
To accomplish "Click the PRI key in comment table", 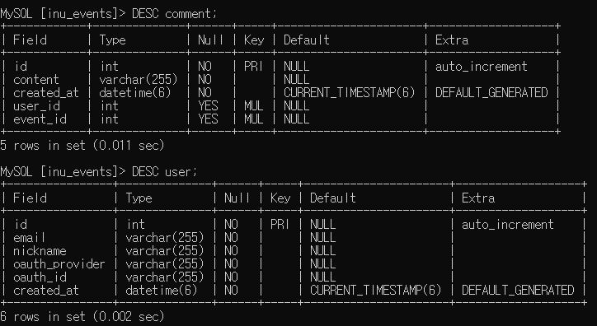I will (253, 67).
